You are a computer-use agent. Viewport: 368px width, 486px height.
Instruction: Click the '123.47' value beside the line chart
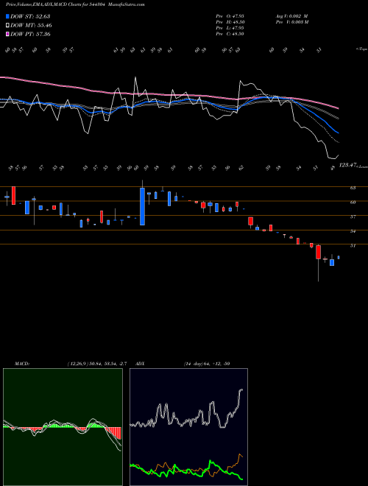click(x=348, y=166)
